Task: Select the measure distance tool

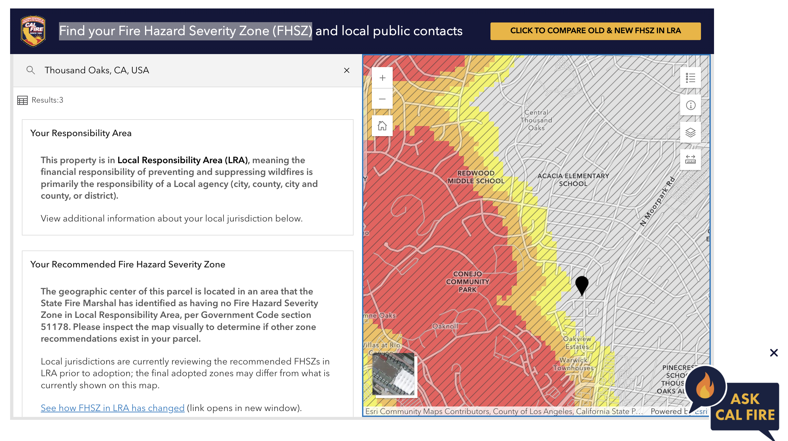Action: pos(690,159)
